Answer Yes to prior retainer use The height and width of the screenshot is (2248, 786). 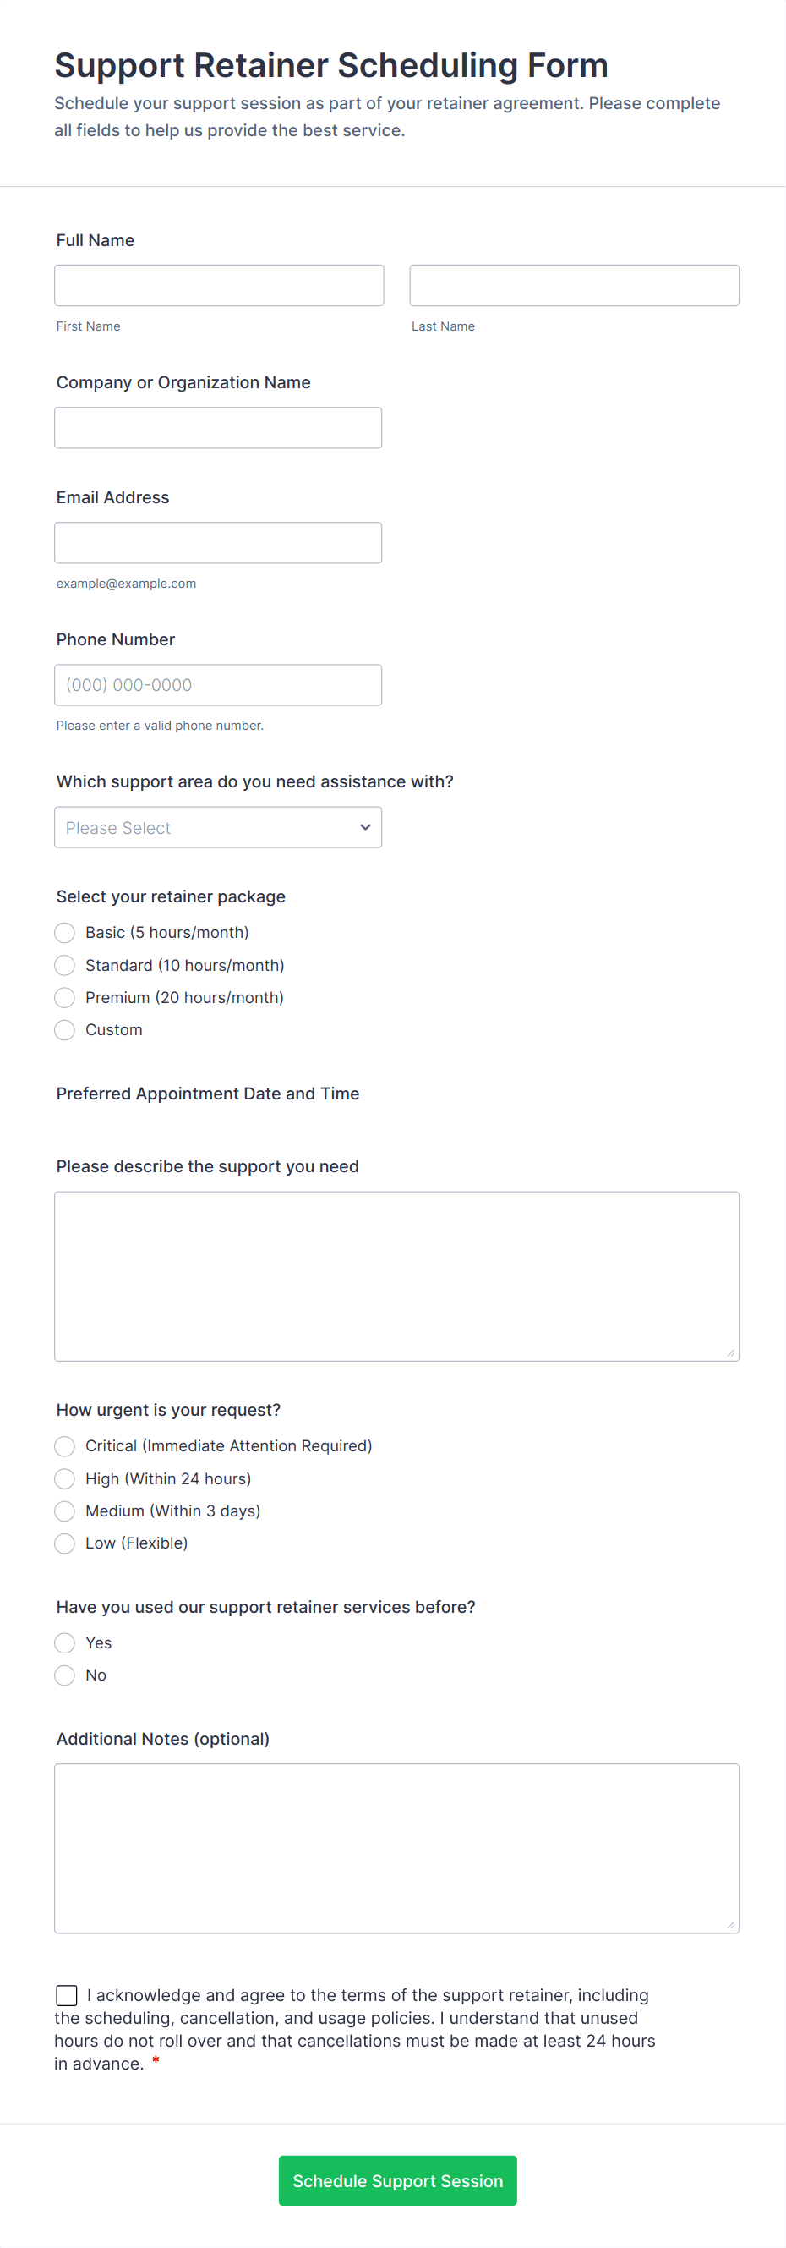pyautogui.click(x=65, y=1643)
